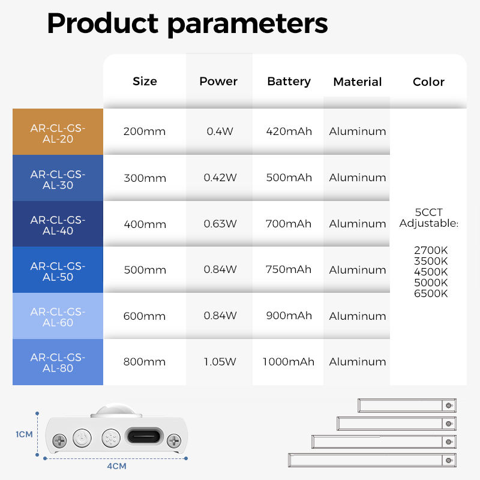The image size is (480, 480).
Task: Click sensor icon on the longest light bar
Action: [449, 461]
